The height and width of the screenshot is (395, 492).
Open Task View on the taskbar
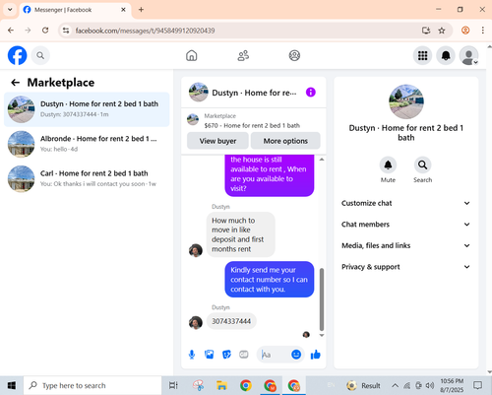173,385
